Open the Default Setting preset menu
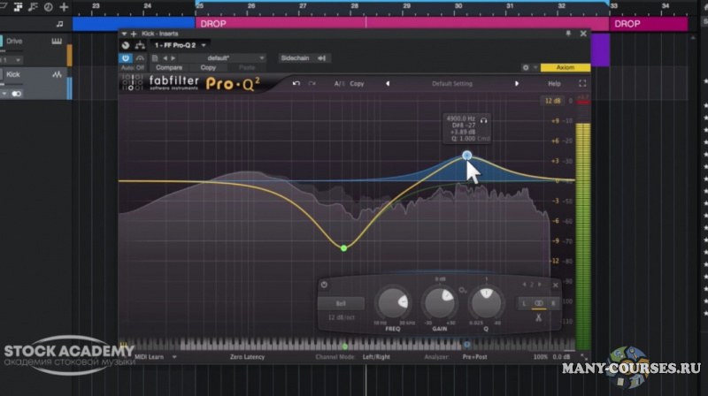The width and height of the screenshot is (708, 396). (451, 84)
